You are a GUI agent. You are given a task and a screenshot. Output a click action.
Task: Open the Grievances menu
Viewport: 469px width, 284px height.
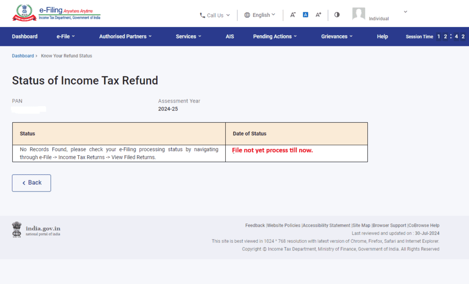click(x=337, y=36)
